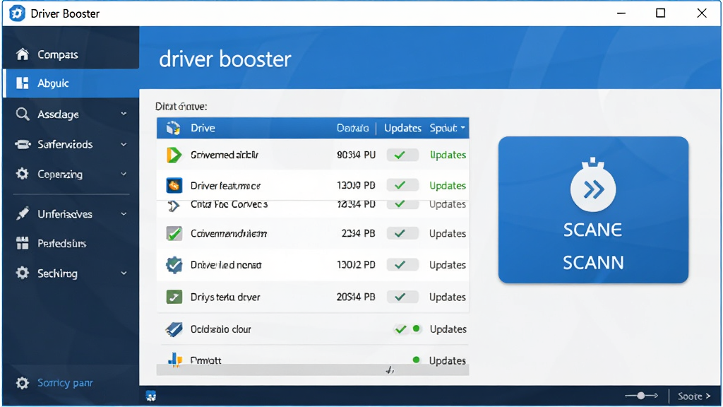This screenshot has width=723, height=407.
Task: Toggle the checkmark in Ocidsbio clour row
Action: click(x=401, y=329)
